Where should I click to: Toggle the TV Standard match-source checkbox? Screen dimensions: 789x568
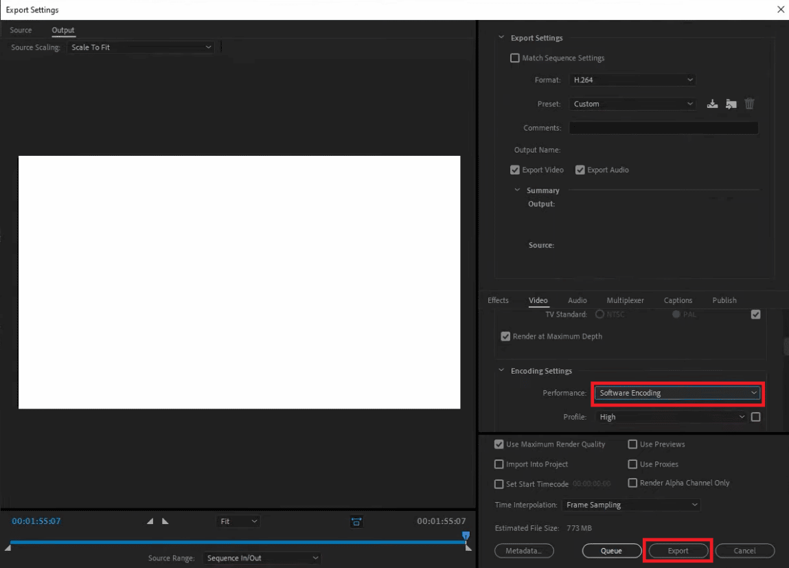pyautogui.click(x=755, y=315)
